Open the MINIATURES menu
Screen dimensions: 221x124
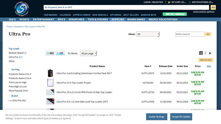77,19
